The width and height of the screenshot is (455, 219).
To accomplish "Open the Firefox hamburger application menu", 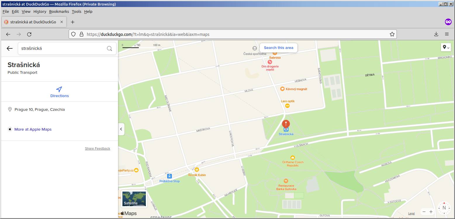I will pyautogui.click(x=447, y=34).
